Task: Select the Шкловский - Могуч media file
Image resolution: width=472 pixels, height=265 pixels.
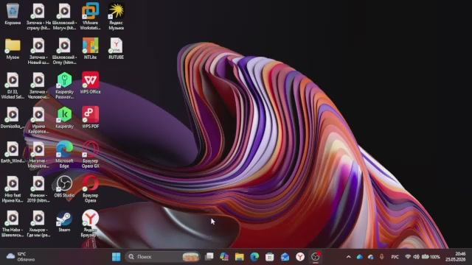Action: click(x=64, y=16)
